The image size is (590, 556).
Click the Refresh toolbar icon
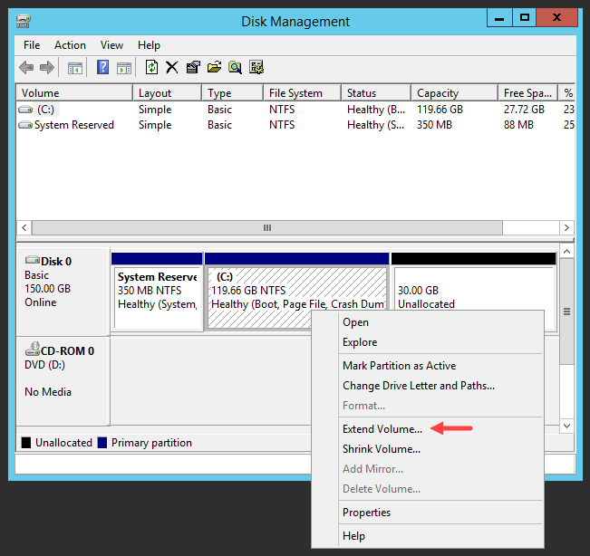click(x=151, y=68)
